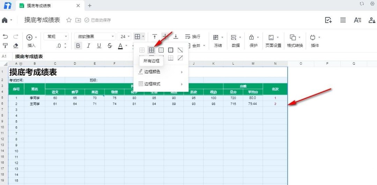The image size is (377, 185).
Task: Click the formula bar showing 摸底考成绩表
Action: (29, 57)
